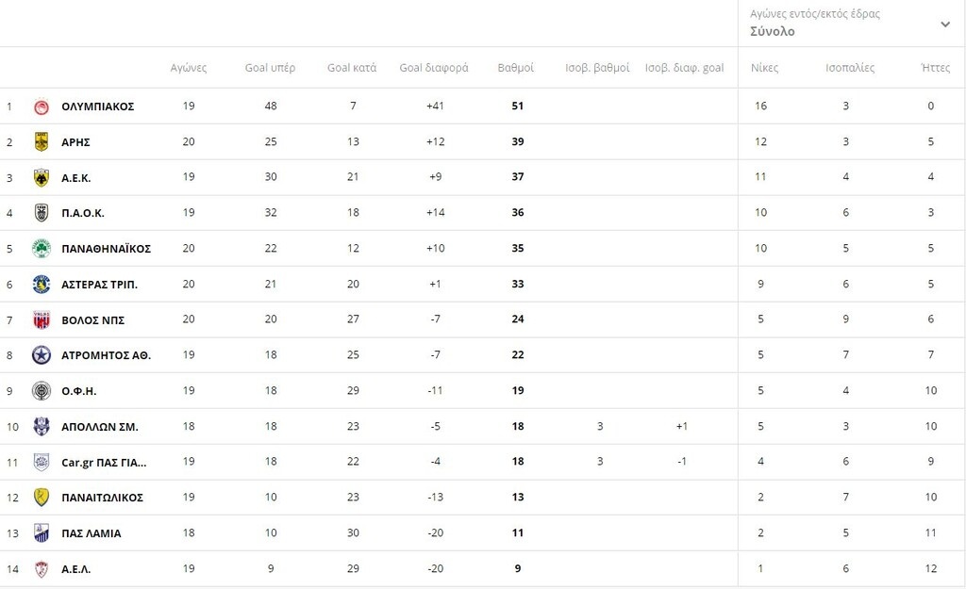Select the ΑΠΟΛΛΩΝ ΣΜ. team name
The width and height of the screenshot is (966, 589).
pyautogui.click(x=99, y=427)
